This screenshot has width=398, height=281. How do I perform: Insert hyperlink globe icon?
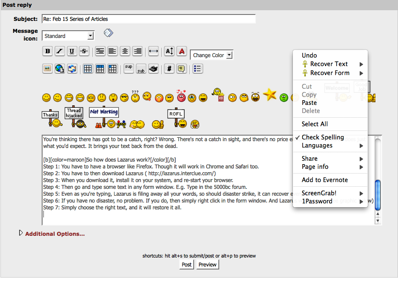[x=60, y=69]
